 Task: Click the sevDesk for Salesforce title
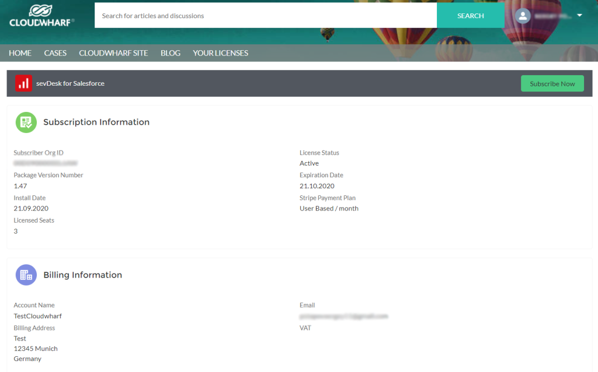tap(70, 83)
